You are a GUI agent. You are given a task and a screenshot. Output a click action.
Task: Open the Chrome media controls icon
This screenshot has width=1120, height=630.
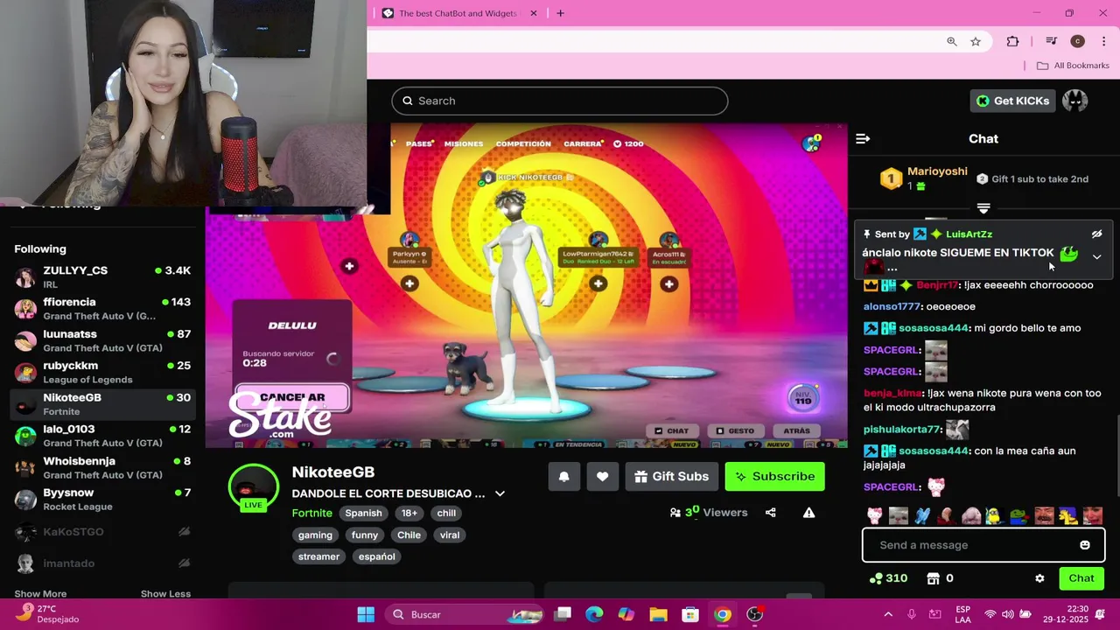(x=1052, y=41)
